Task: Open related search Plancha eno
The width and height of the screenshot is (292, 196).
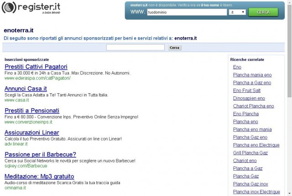Action: pyautogui.click(x=245, y=121)
